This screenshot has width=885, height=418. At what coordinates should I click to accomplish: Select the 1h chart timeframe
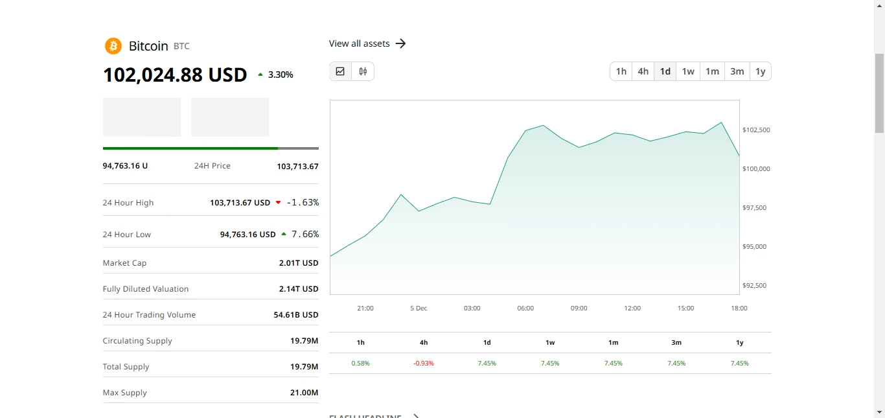(621, 71)
